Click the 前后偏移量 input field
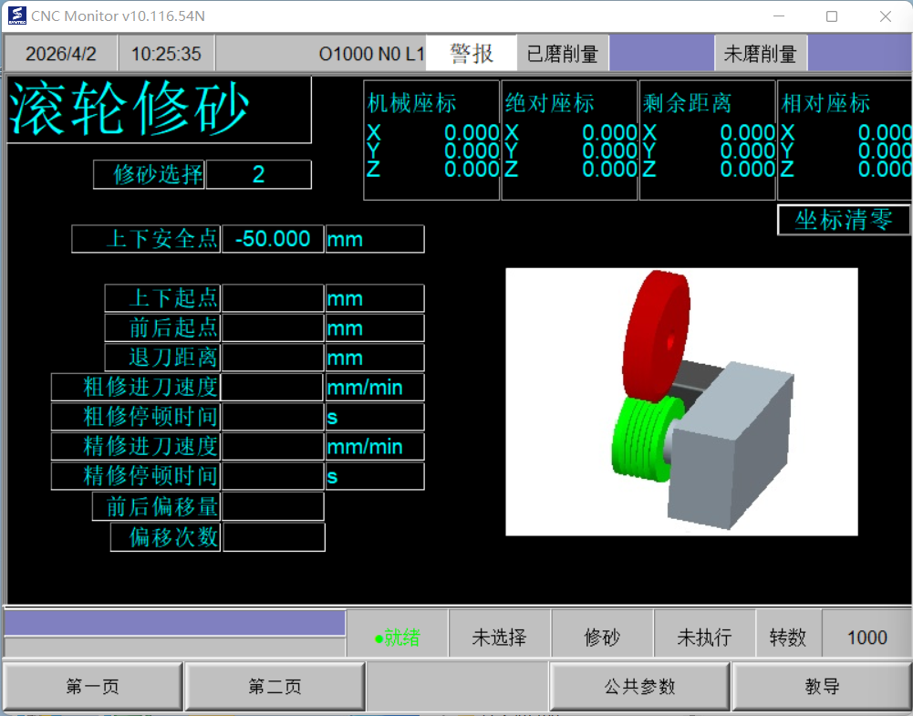Viewport: 913px width, 716px height. [273, 506]
